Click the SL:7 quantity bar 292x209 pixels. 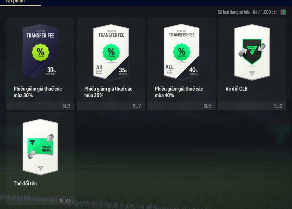[x=111, y=106]
